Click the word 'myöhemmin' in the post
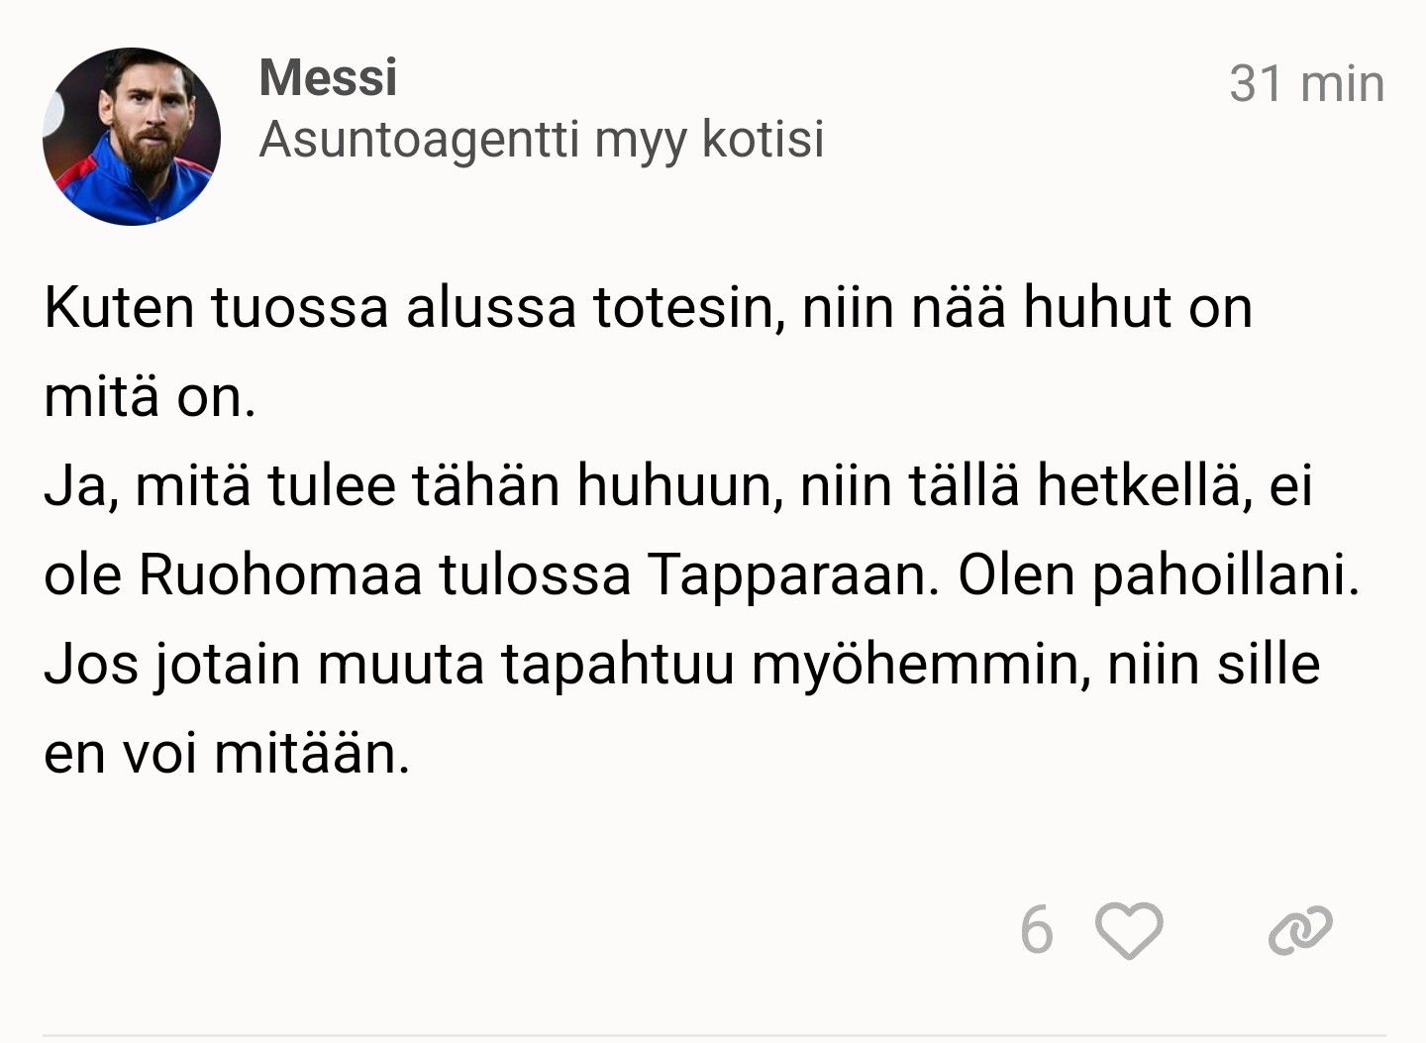This screenshot has height=1043, width=1426. point(921,664)
